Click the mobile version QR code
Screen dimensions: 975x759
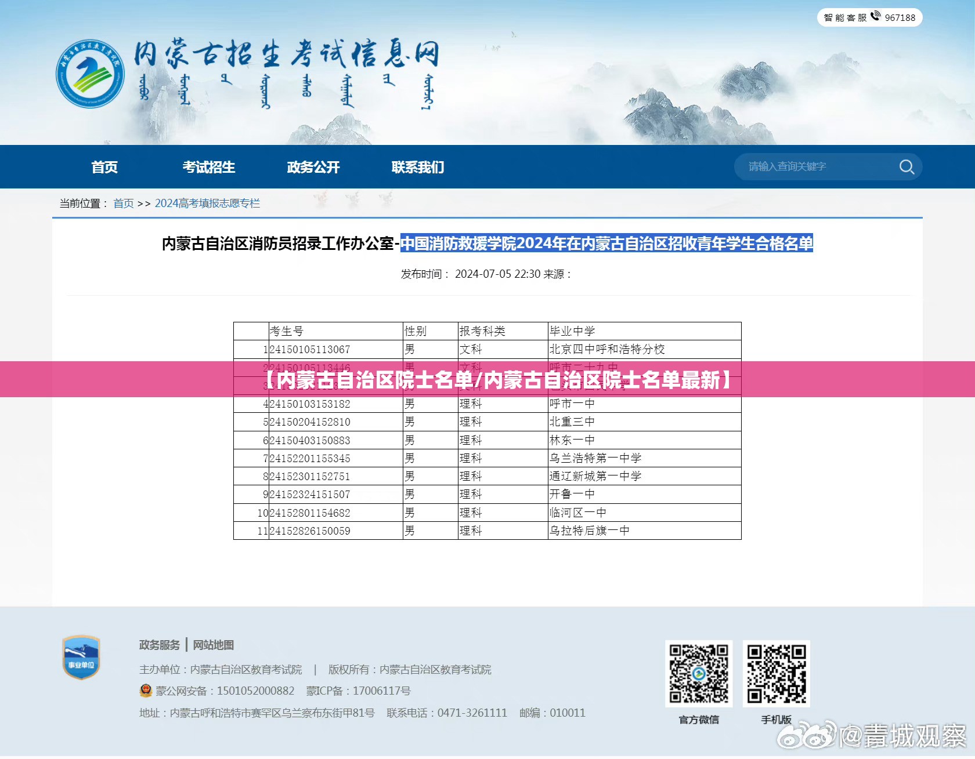(777, 674)
